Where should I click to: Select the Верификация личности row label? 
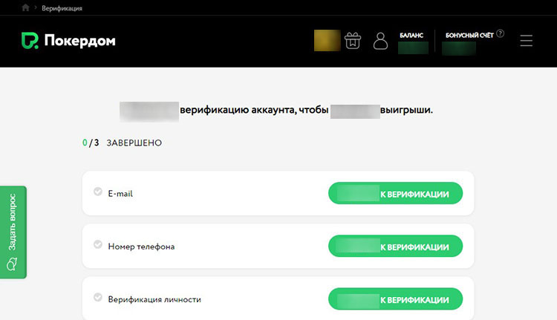(154, 299)
